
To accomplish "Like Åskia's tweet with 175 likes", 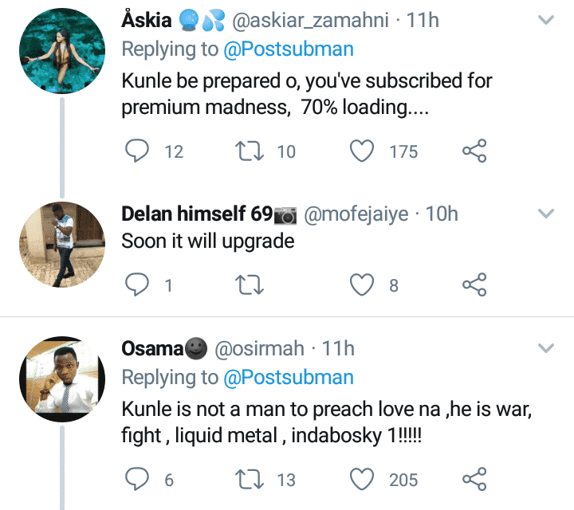I will point(364,151).
